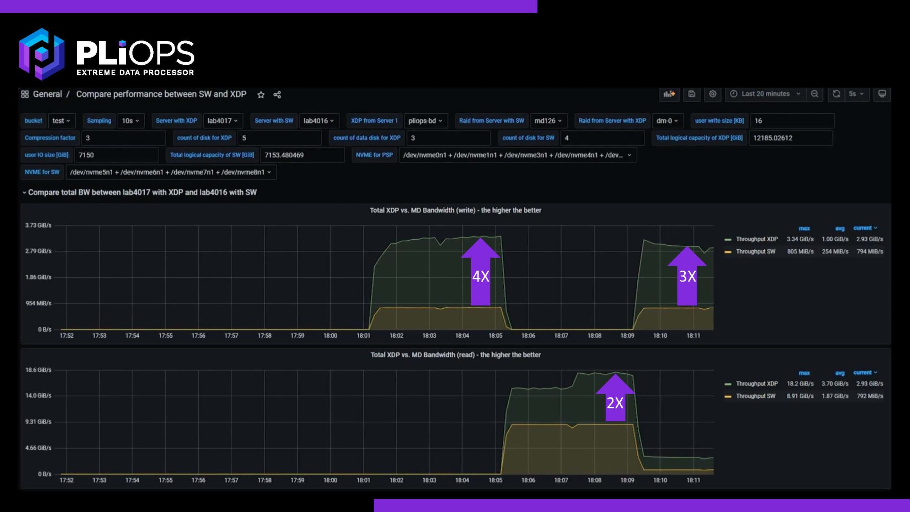Star the dashboard as favorite
The image size is (910, 512).
261,95
